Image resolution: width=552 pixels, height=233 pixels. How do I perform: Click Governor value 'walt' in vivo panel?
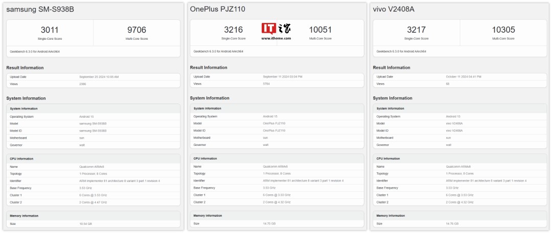pos(449,145)
